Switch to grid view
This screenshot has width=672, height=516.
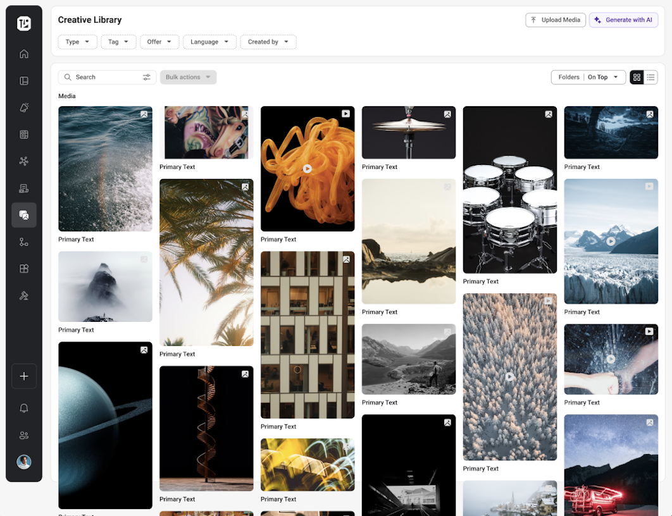click(x=637, y=77)
